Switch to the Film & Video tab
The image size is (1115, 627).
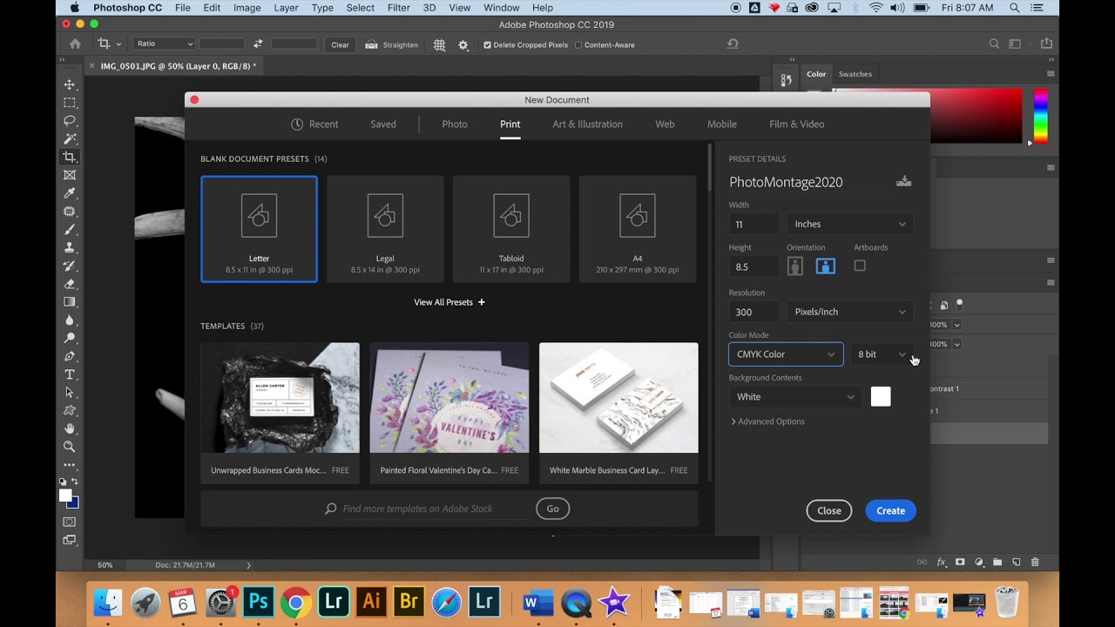(796, 125)
